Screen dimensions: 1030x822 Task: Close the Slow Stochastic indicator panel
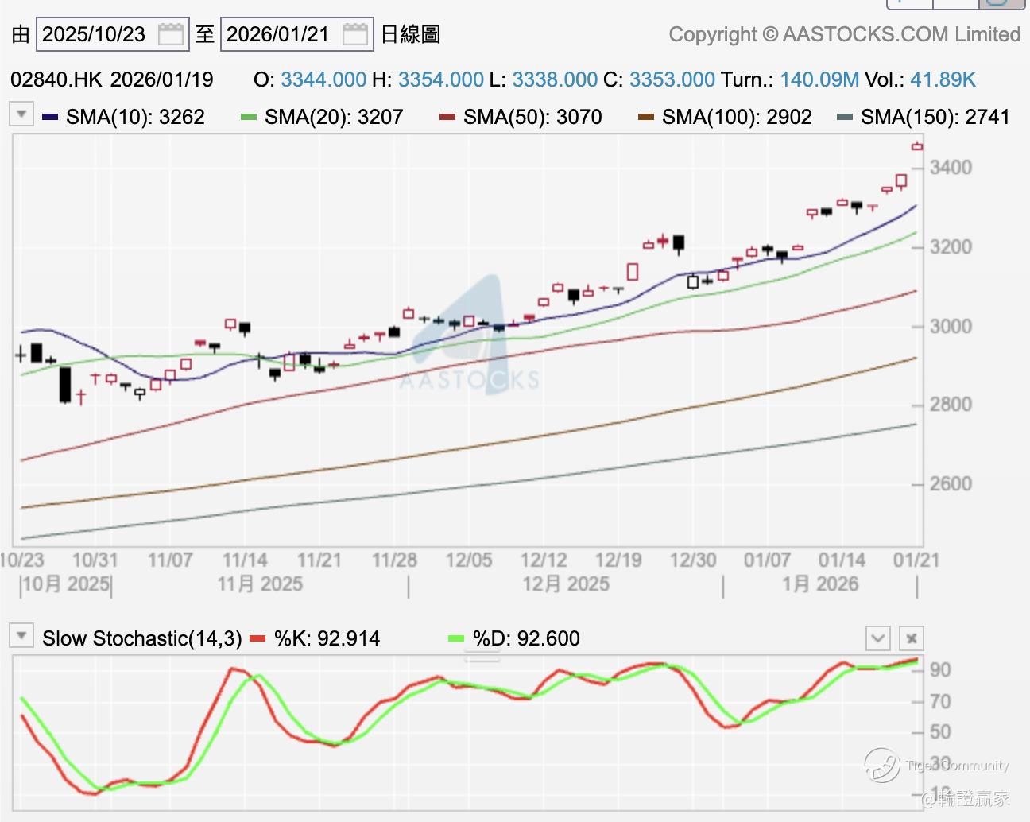click(x=911, y=638)
